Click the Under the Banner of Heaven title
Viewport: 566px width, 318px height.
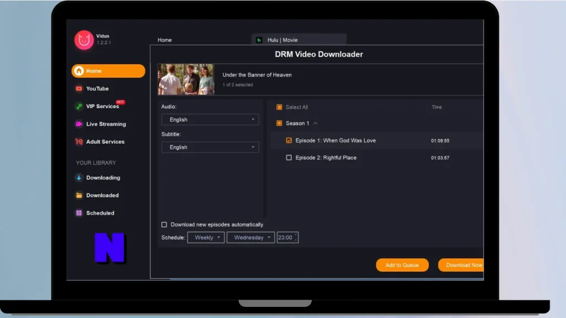click(257, 75)
